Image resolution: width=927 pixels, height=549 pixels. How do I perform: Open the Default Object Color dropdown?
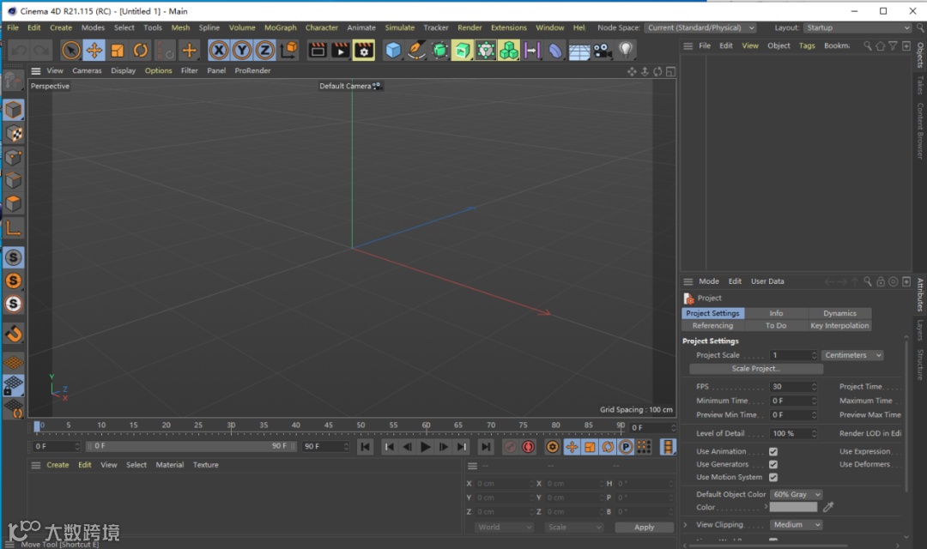coord(796,494)
